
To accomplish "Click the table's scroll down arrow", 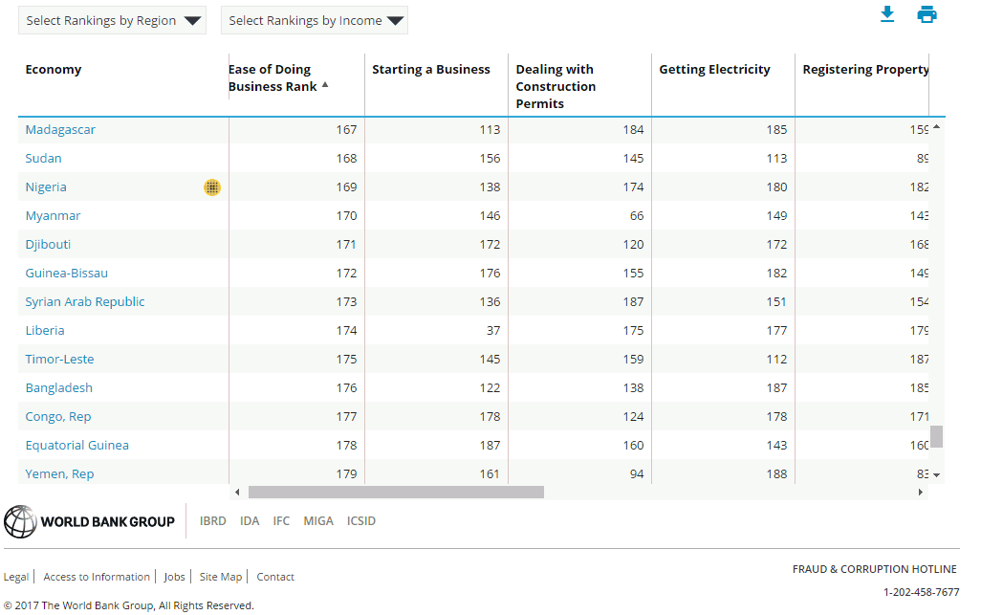I will coord(937,474).
